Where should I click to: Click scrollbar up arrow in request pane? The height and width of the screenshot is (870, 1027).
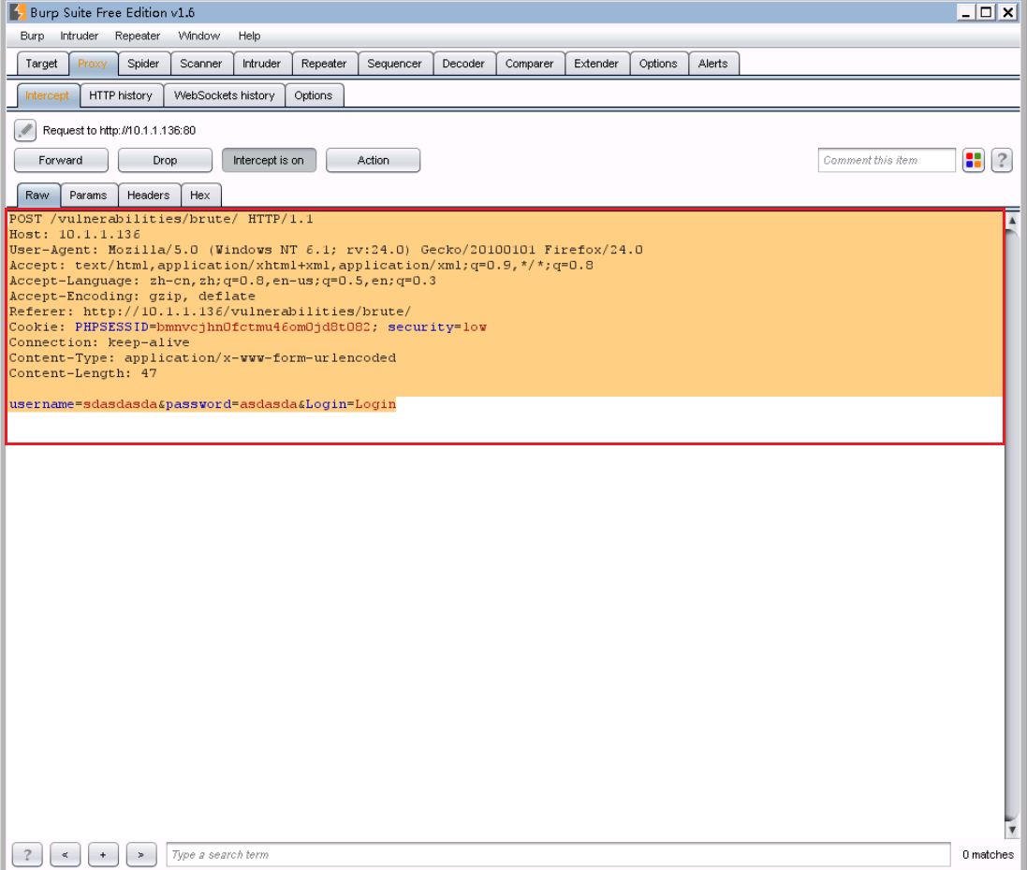(x=1012, y=221)
